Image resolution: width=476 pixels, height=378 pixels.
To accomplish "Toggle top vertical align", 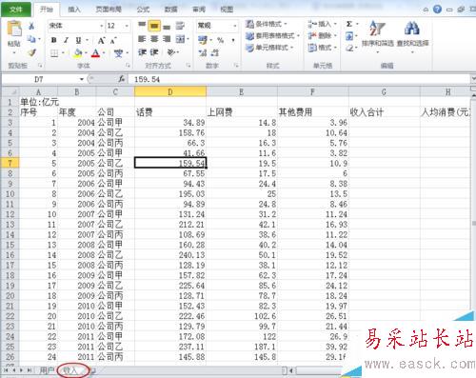I will (x=142, y=26).
